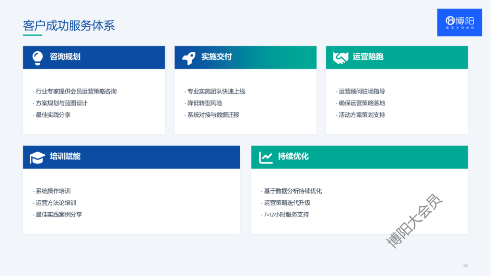Select the 持续优化 card header text
The image size is (491, 276).
click(x=293, y=156)
